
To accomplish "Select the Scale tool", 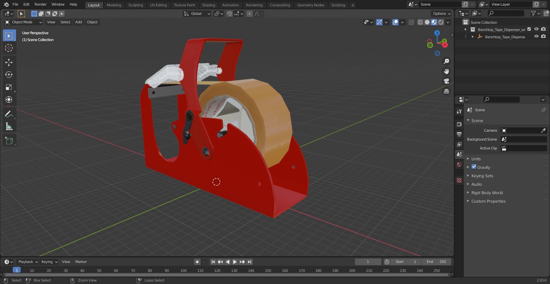I will [9, 87].
